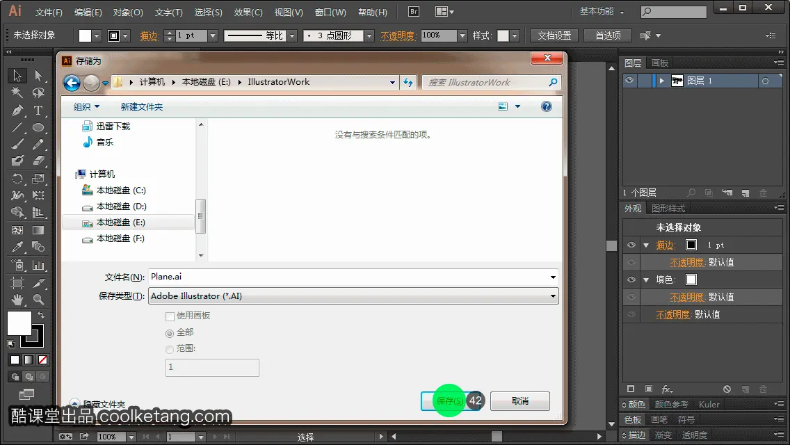This screenshot has height=445, width=790.
Task: Select the Pencil tool
Action: tap(38, 144)
